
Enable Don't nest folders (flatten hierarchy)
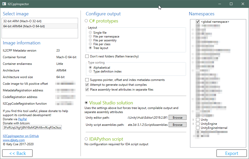tap(87, 56)
